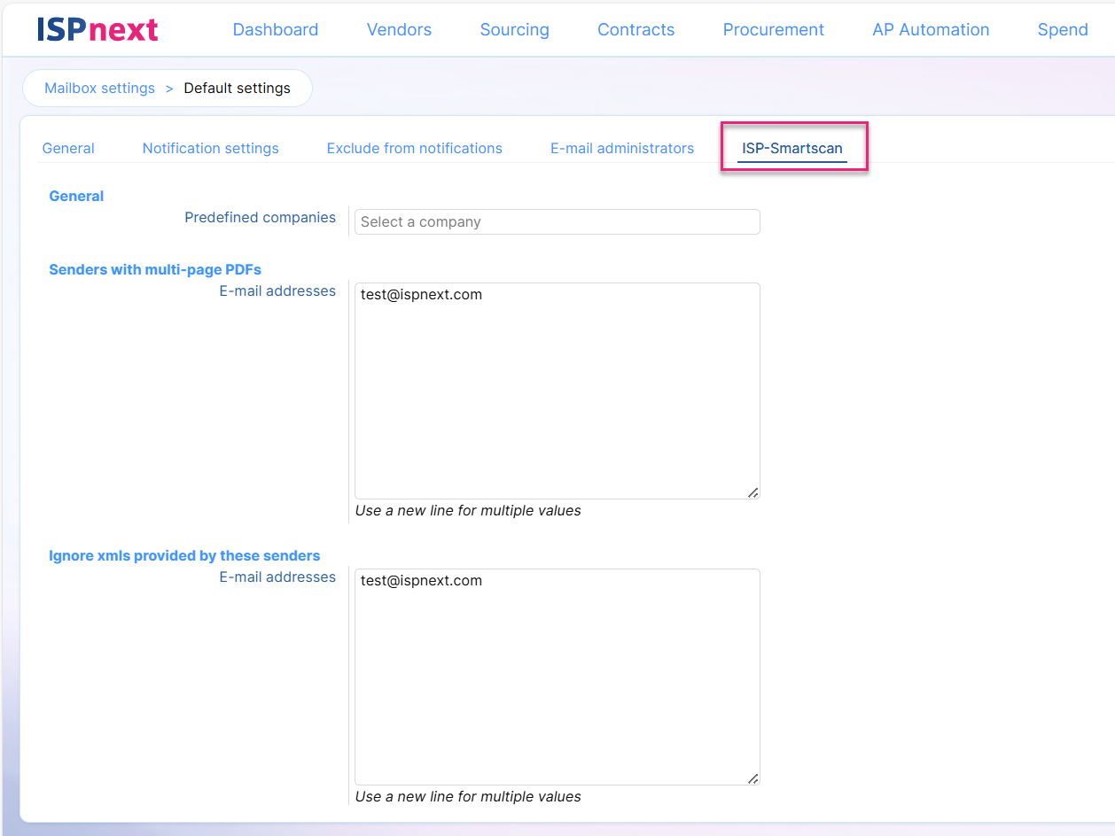Select the ISP-Smartscan tab
This screenshot has height=836, width=1115.
click(x=792, y=148)
